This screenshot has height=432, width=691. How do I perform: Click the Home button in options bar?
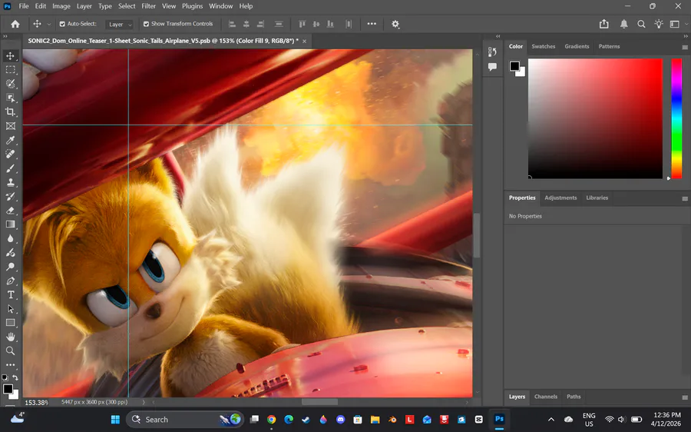click(x=15, y=24)
